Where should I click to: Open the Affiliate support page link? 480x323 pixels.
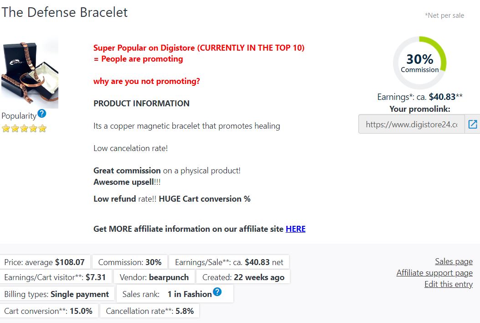(434, 273)
